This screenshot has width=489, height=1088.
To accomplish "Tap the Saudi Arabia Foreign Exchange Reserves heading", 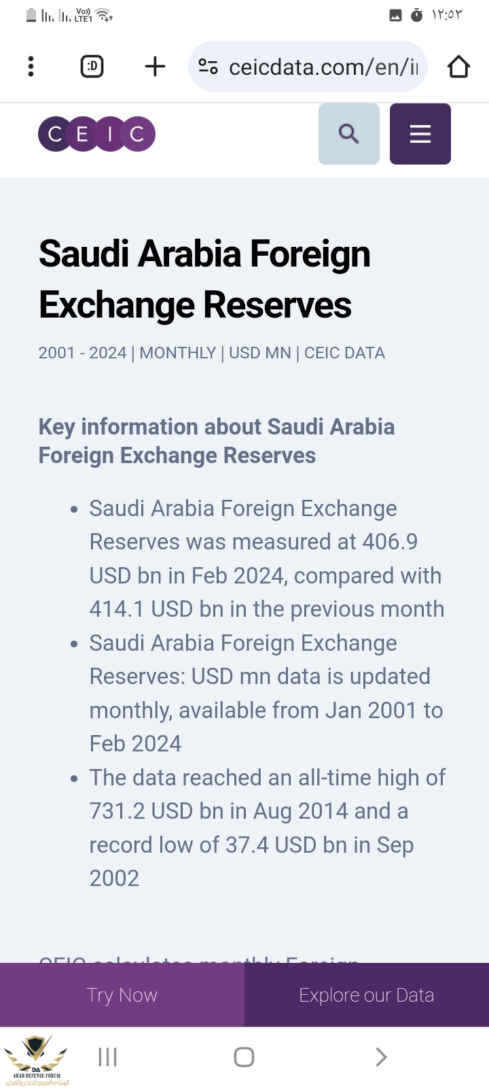I will click(x=204, y=279).
